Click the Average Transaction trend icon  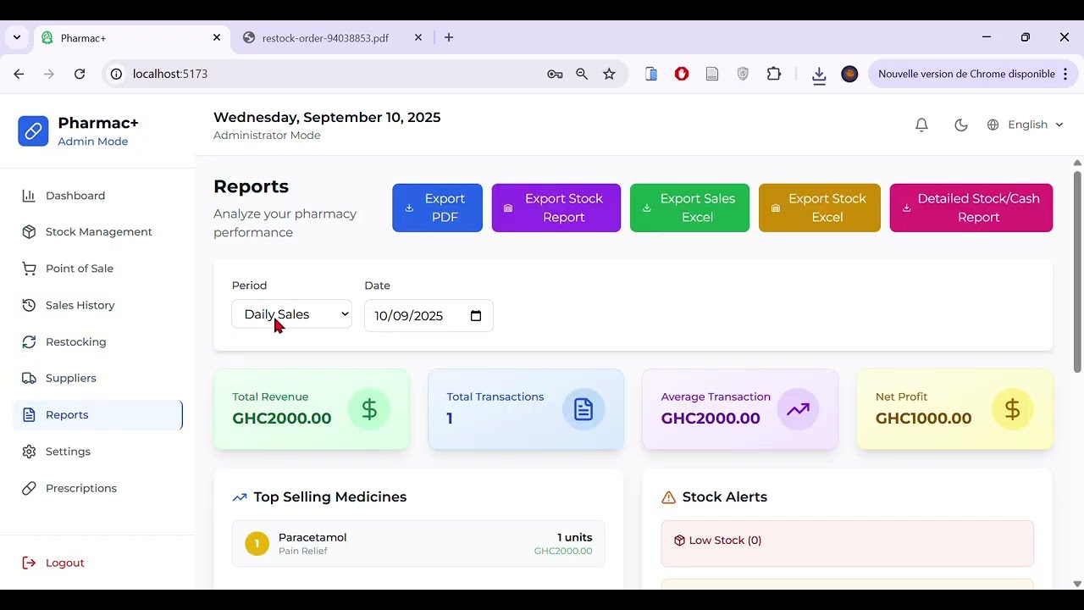coord(798,409)
